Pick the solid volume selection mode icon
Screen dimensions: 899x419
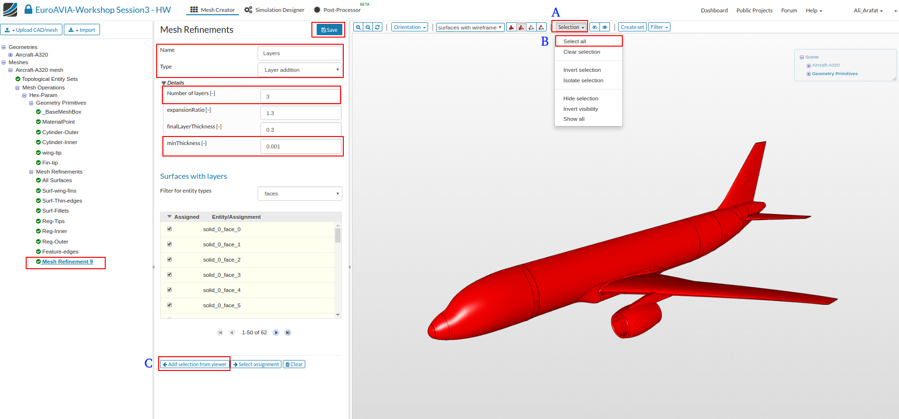click(511, 27)
